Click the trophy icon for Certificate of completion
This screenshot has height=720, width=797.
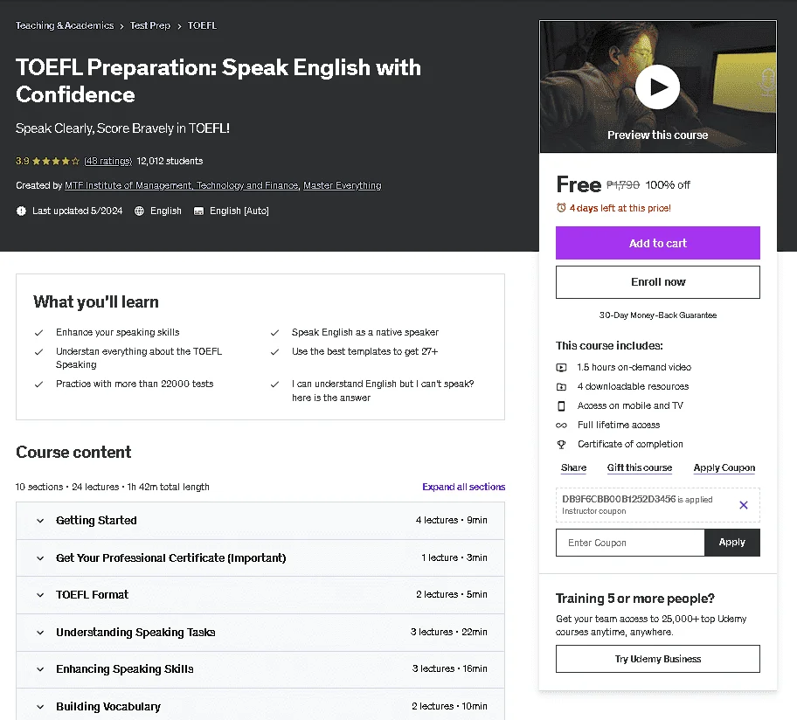point(561,444)
